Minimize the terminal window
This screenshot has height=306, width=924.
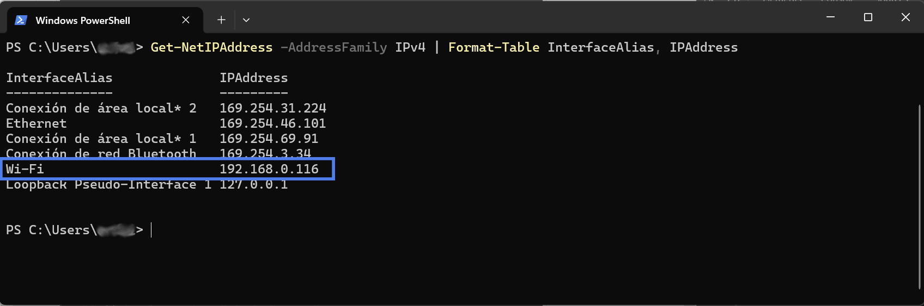coord(830,17)
